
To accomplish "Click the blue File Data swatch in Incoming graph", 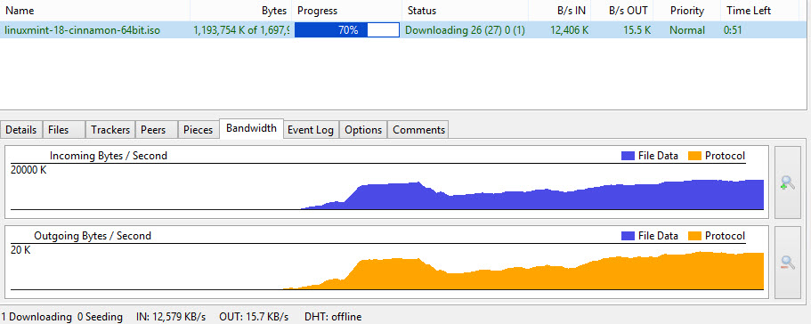I will pos(628,156).
